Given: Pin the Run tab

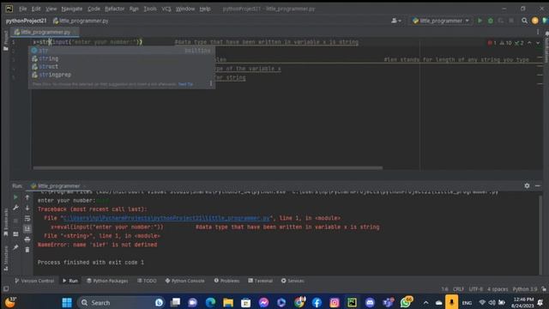Looking at the screenshot, I should coord(15,247).
